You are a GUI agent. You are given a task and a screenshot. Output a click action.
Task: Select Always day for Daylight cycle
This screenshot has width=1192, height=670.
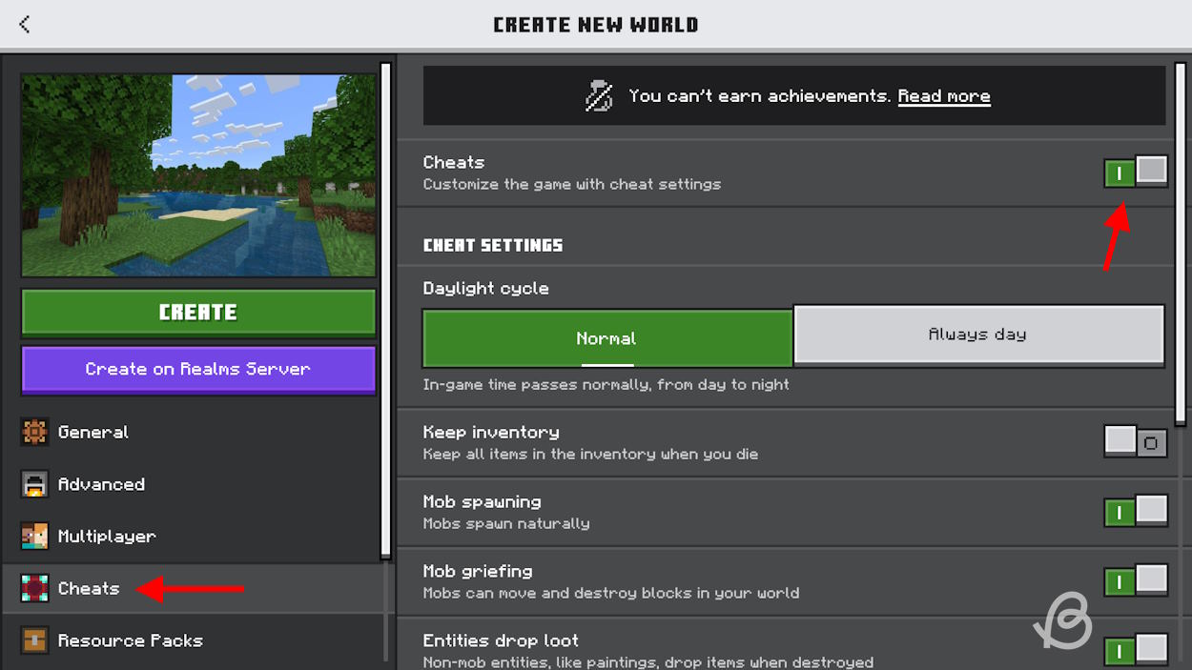tap(977, 335)
